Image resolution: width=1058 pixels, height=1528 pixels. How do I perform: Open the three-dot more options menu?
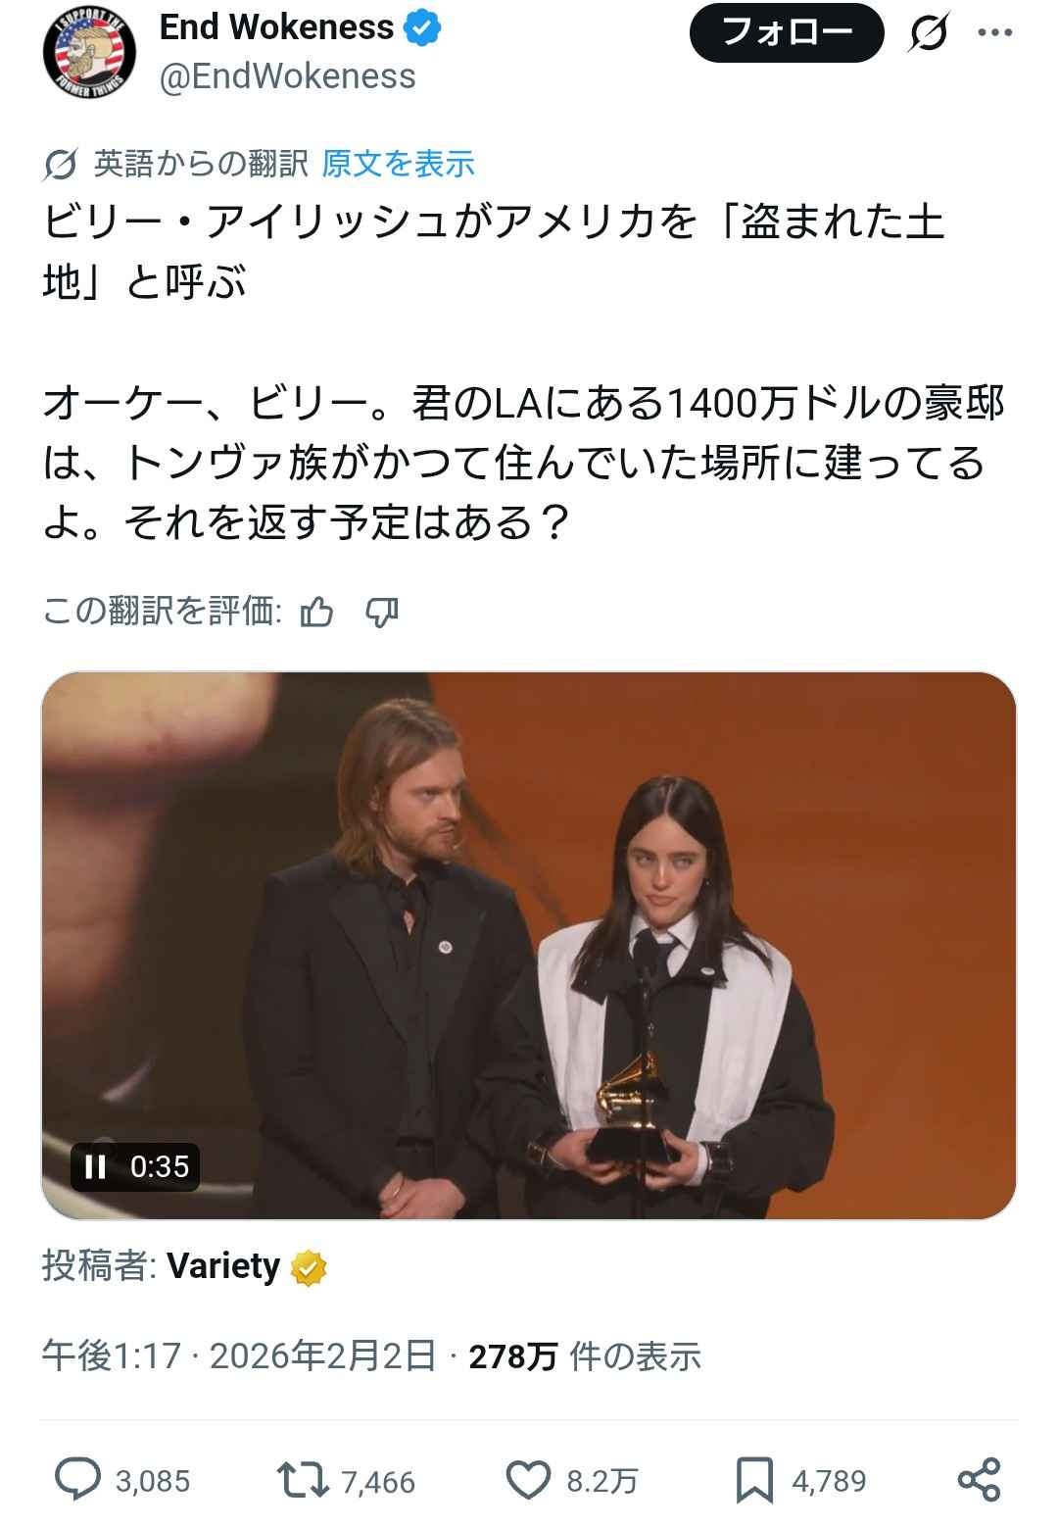tap(995, 33)
